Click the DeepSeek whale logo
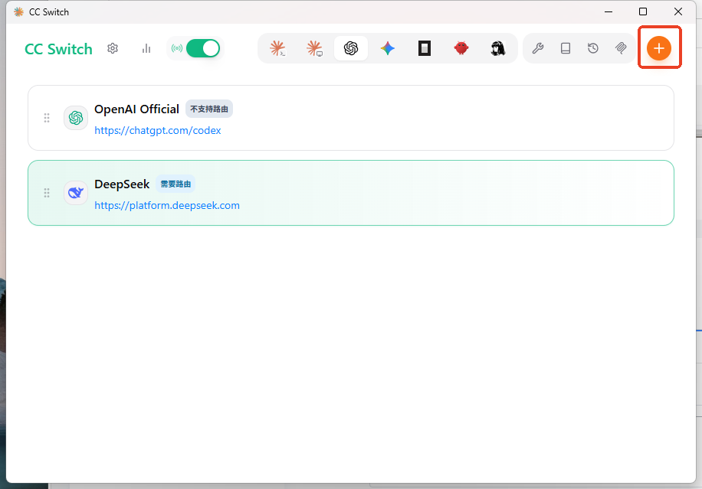Viewport: 702px width, 489px height. click(76, 193)
